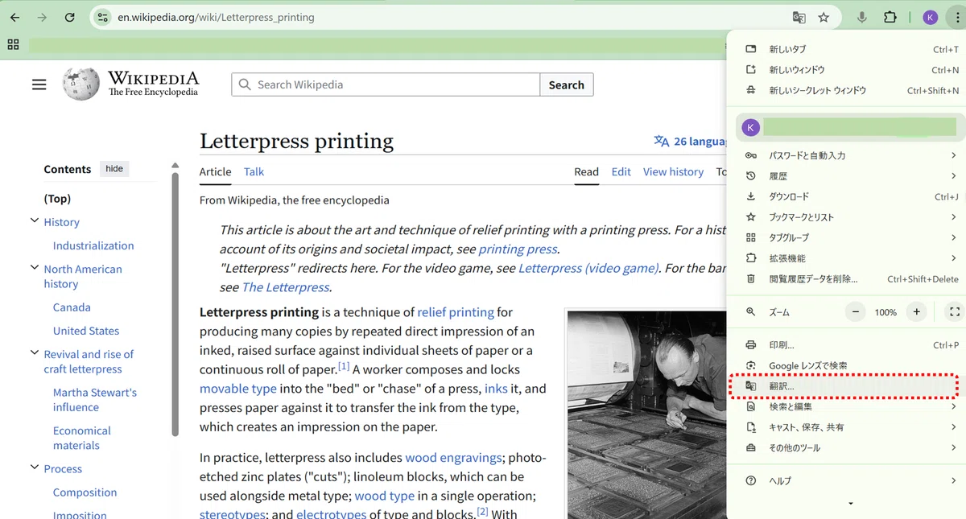
Task: Open the apps grid in bookmarks bar
Action: tap(13, 45)
